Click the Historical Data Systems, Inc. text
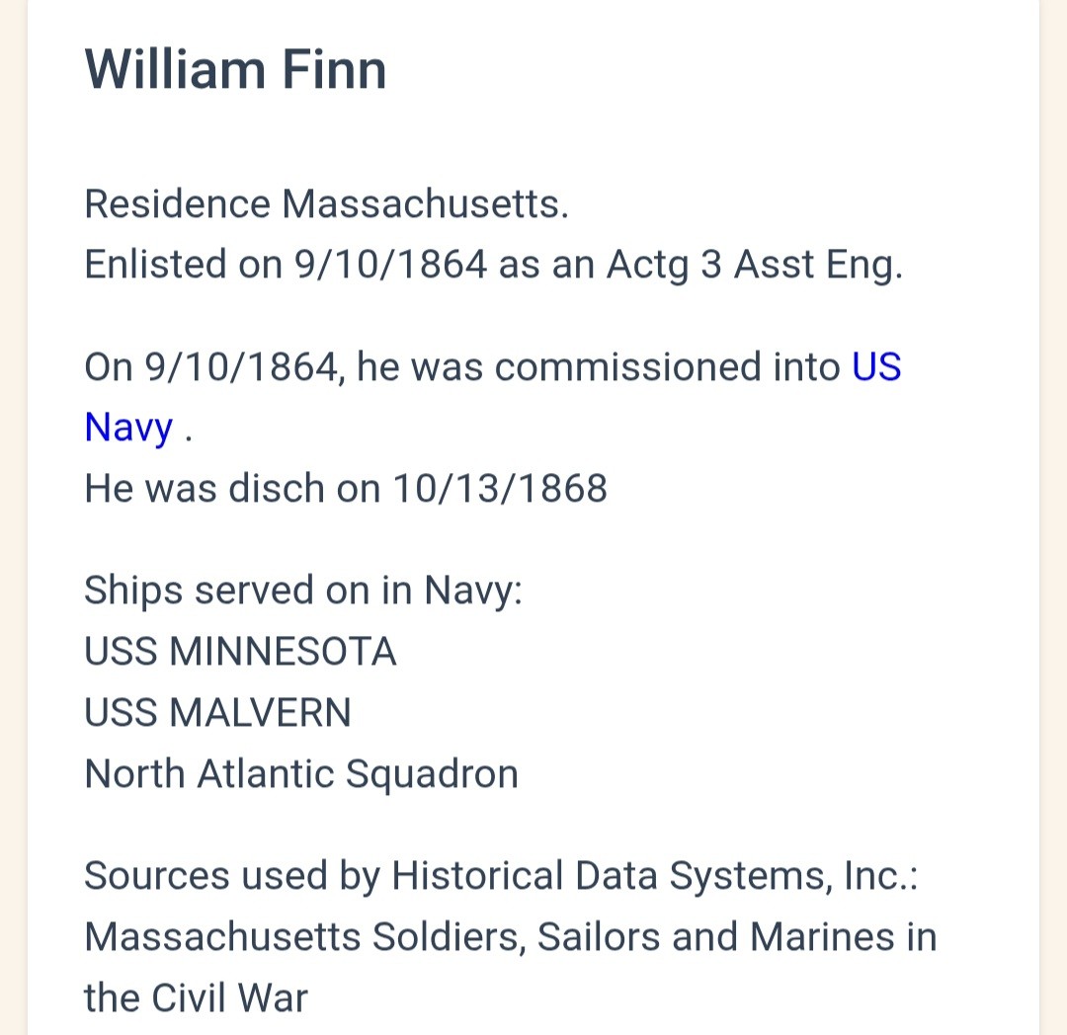Viewport: 1067px width, 1035px height. click(x=654, y=876)
